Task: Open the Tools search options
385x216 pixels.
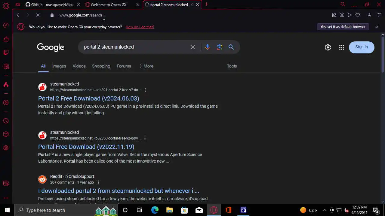Action: (x=232, y=66)
